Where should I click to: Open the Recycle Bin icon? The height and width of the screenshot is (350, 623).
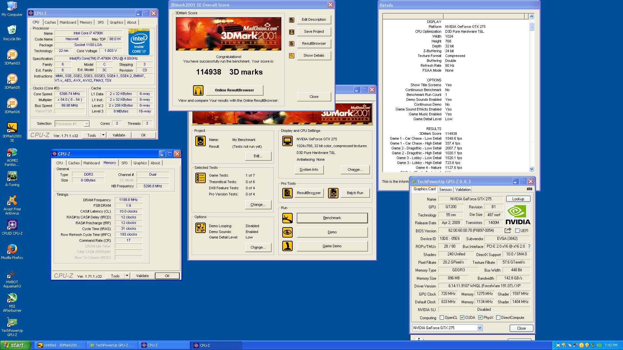12,33
